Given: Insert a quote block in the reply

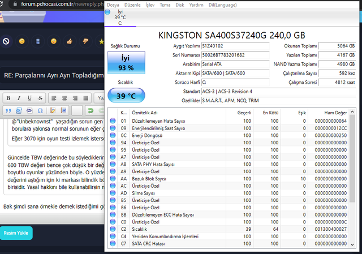Looking at the screenshot, I should point(9,110).
